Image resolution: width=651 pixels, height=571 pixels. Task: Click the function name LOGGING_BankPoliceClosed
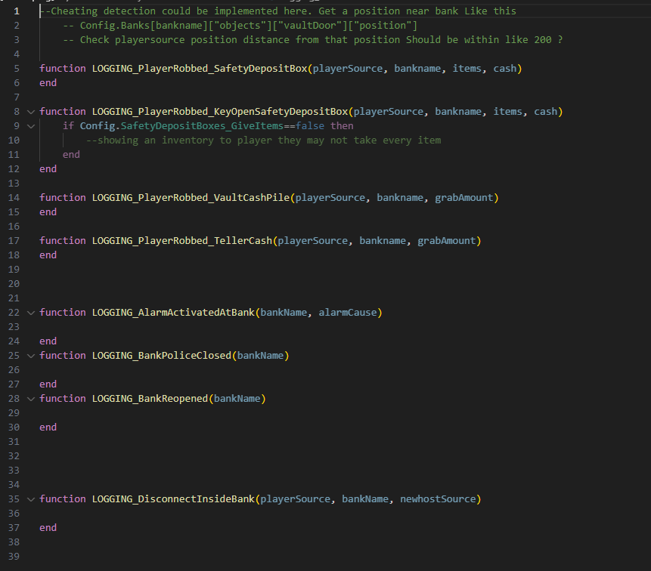tap(162, 356)
